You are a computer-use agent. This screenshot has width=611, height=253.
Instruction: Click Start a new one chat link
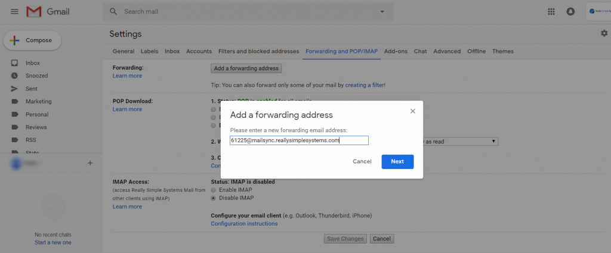click(53, 242)
